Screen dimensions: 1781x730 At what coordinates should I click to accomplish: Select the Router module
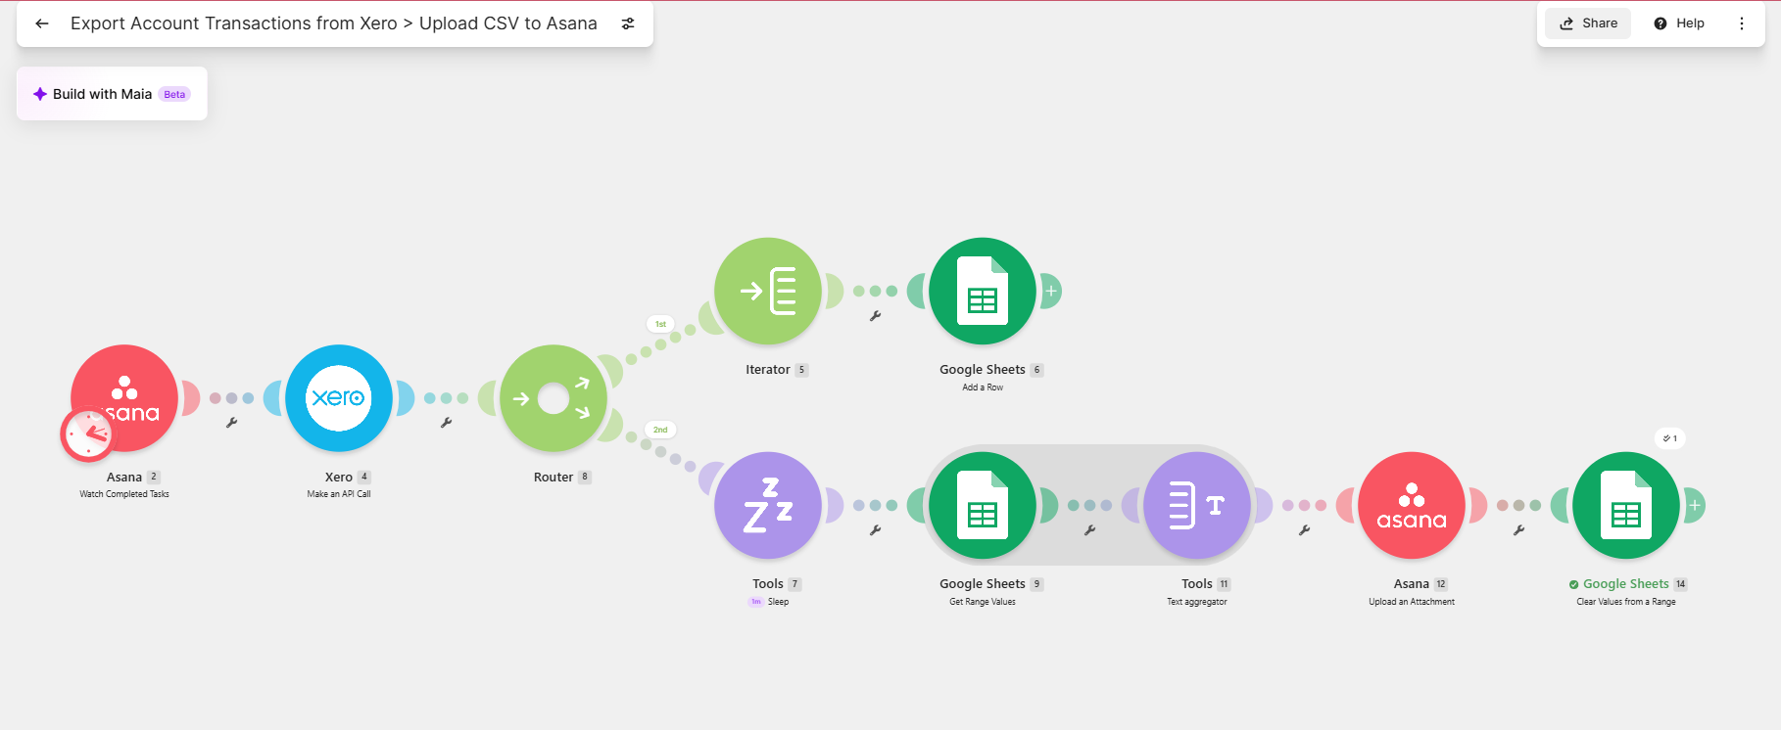[x=554, y=397]
